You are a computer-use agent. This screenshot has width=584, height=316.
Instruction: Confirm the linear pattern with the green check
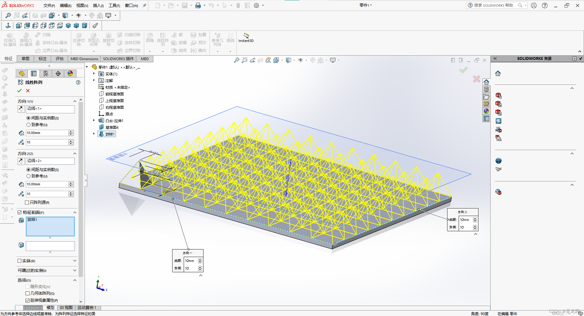(x=19, y=91)
